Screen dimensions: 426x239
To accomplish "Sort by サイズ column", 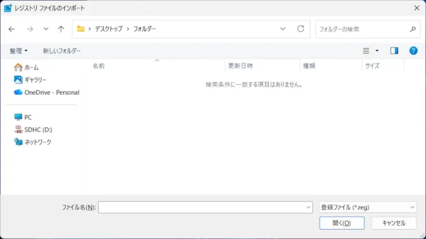I will 372,66.
